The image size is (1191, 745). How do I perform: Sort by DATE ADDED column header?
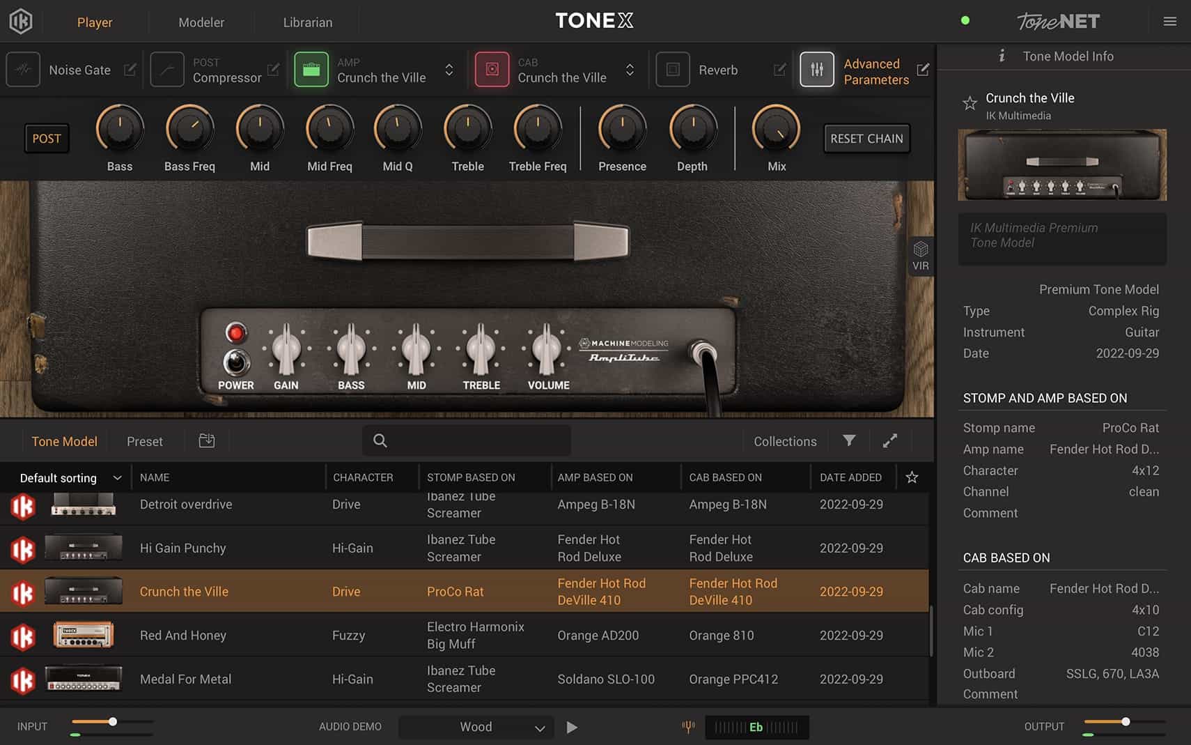coord(850,477)
